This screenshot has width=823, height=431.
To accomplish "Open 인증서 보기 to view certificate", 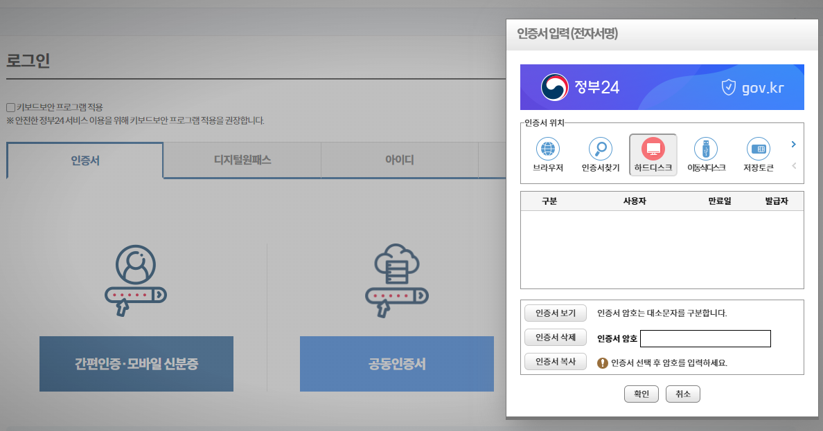I will click(x=556, y=313).
